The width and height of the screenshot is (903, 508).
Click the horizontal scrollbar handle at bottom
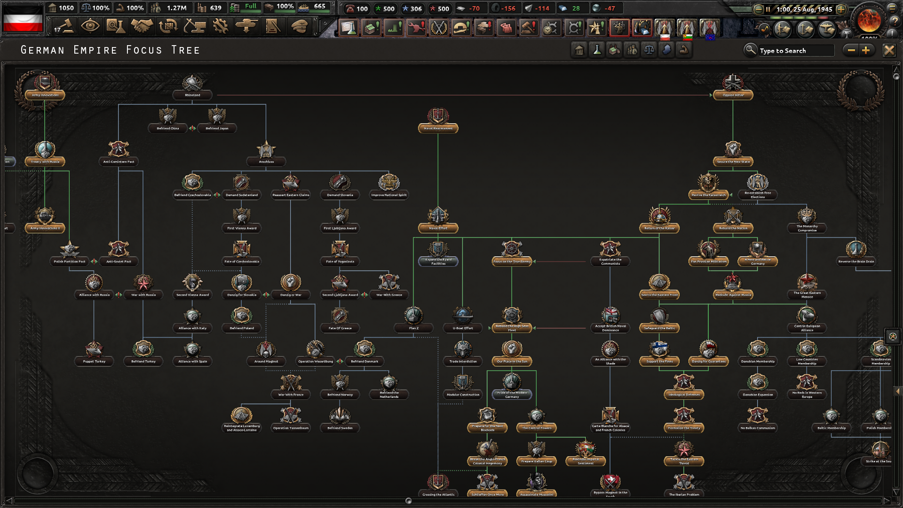(x=409, y=501)
